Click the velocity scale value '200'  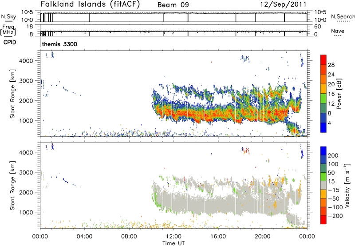tap(333, 155)
